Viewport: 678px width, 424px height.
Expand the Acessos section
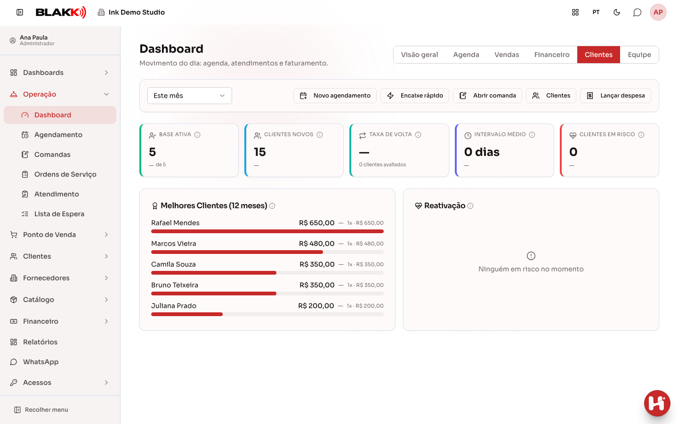coord(60,383)
